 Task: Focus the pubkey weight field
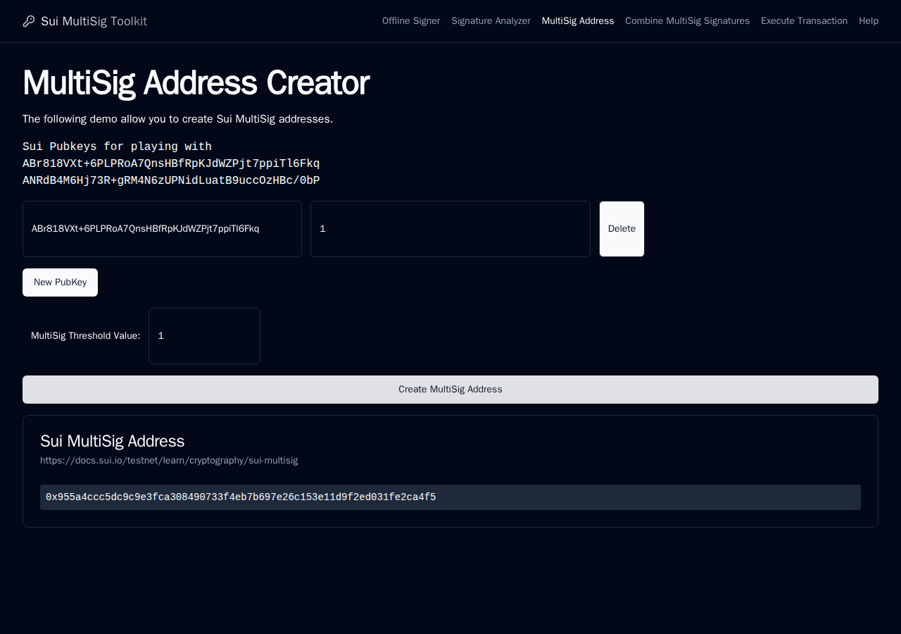point(450,229)
